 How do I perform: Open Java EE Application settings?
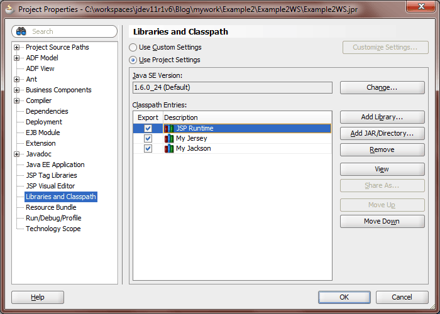pyautogui.click(x=55, y=165)
